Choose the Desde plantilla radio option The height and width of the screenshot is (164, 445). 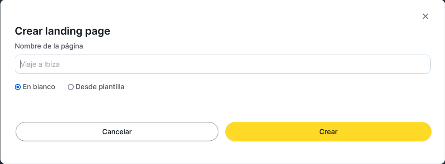point(71,87)
